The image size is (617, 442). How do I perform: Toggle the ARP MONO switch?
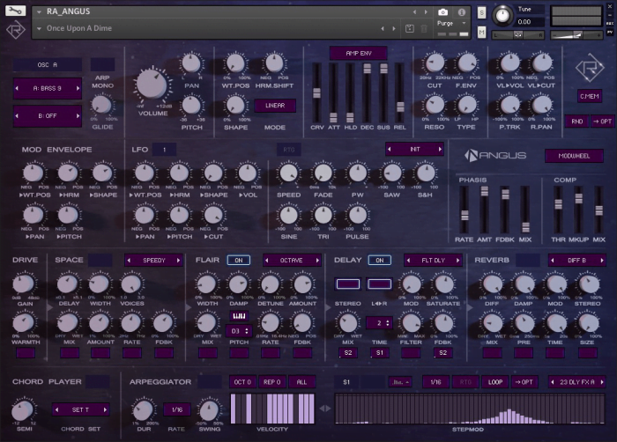pyautogui.click(x=102, y=64)
